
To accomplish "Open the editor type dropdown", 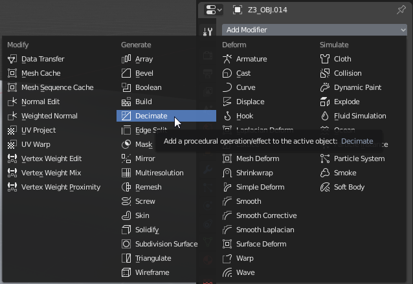I will [x=213, y=10].
